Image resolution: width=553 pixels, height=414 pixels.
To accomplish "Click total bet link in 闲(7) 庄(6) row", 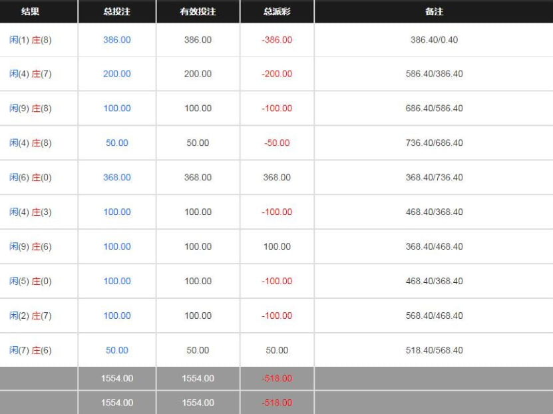I will (117, 350).
